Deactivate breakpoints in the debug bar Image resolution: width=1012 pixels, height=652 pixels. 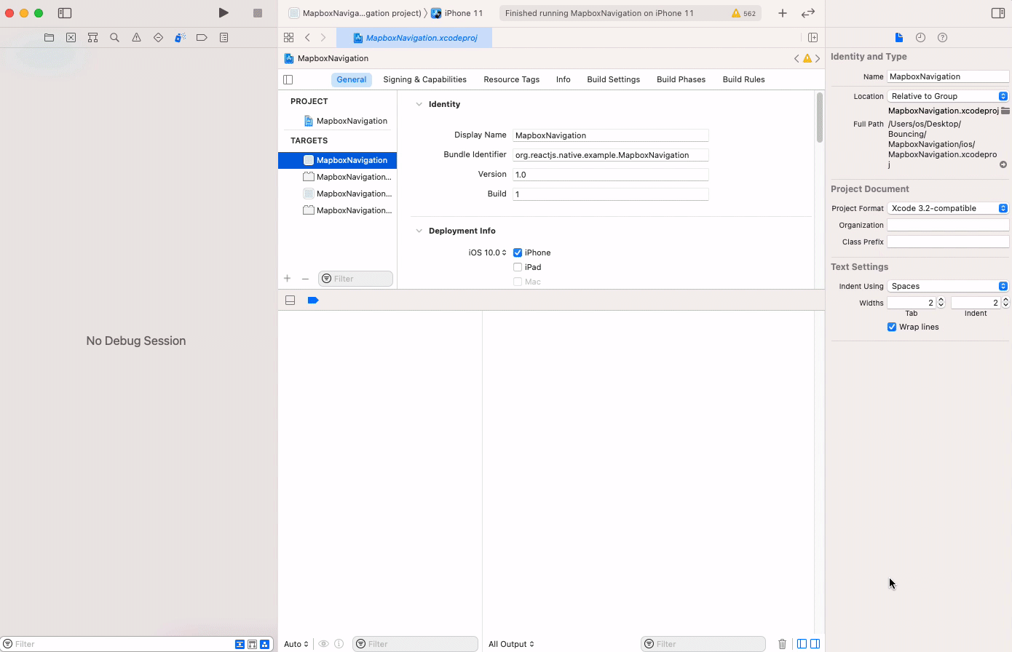coord(313,300)
